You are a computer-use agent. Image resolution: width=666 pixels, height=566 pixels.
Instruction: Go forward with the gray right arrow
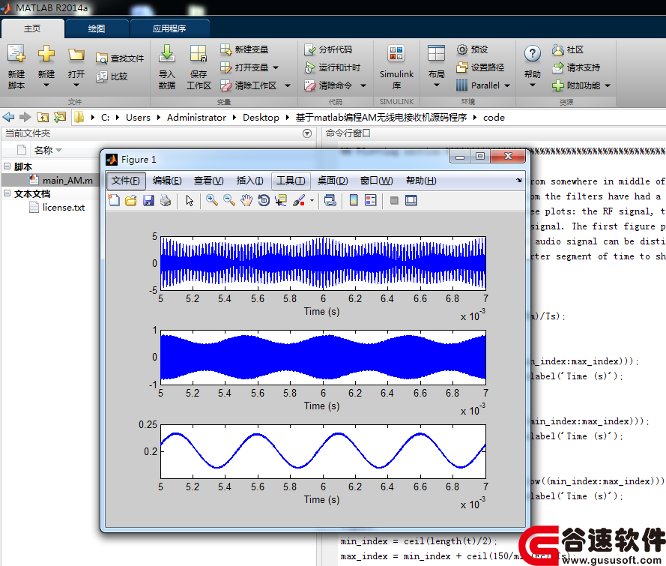(x=25, y=117)
